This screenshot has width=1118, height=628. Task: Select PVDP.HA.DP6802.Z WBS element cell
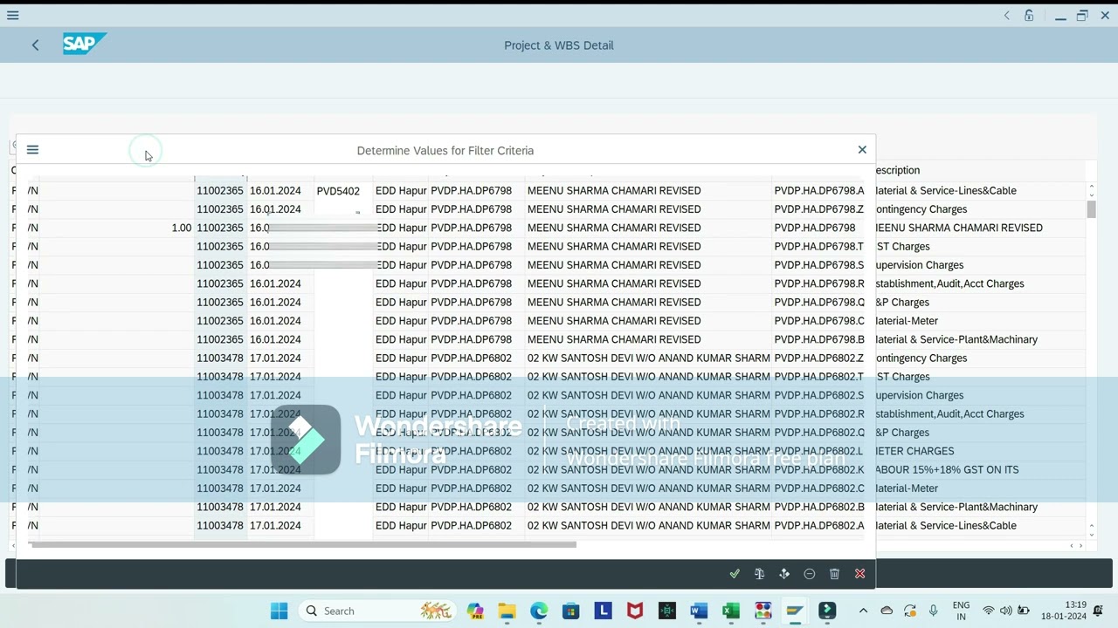pos(819,358)
